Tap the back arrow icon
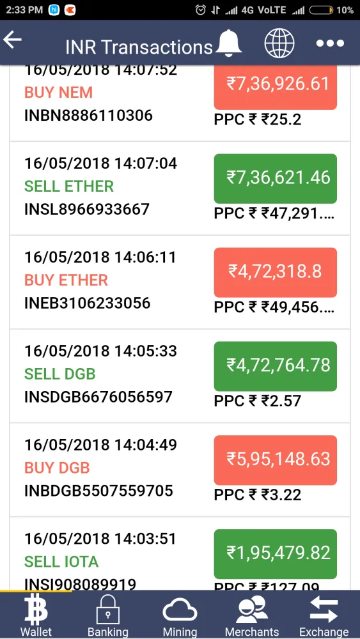360x639 pixels. 12,40
